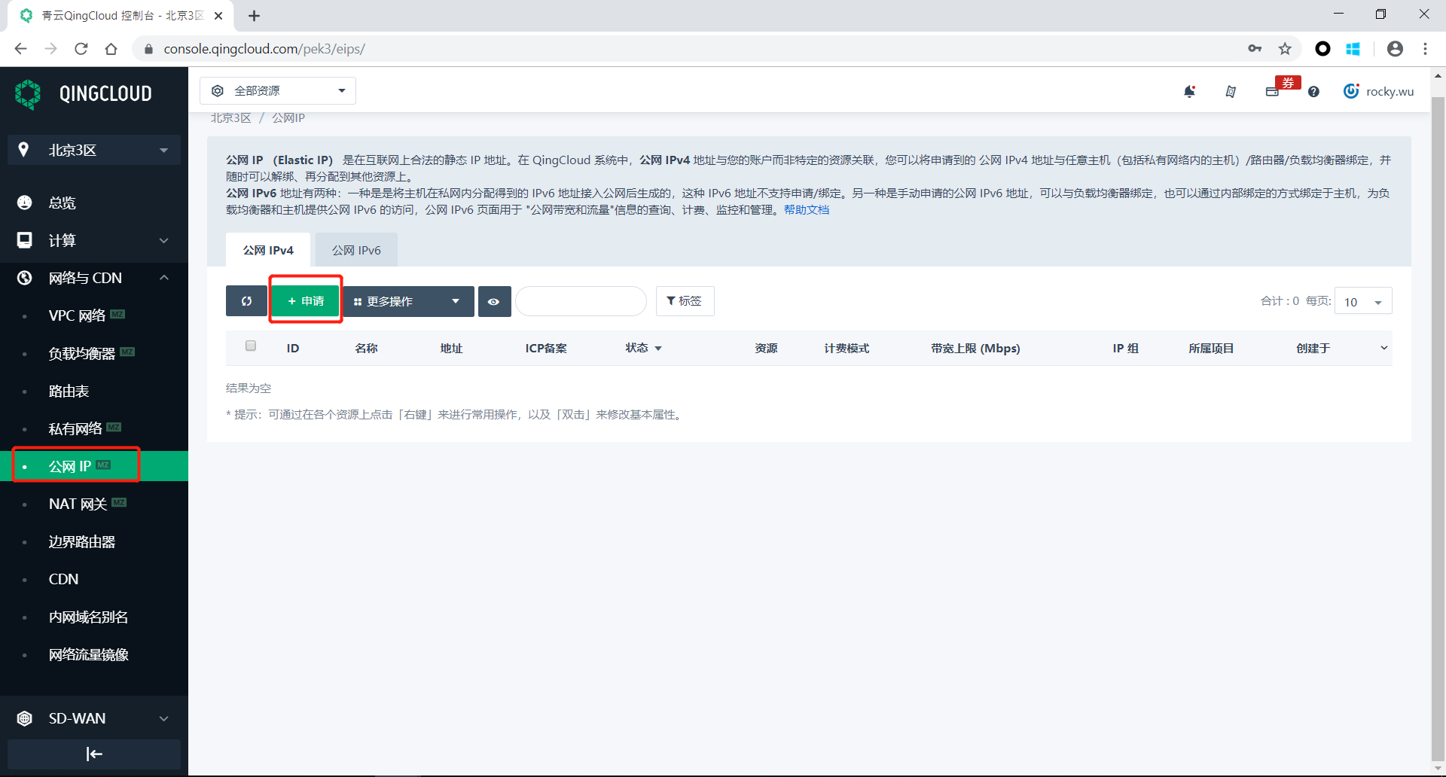Click the IP 组 column header

[1125, 348]
